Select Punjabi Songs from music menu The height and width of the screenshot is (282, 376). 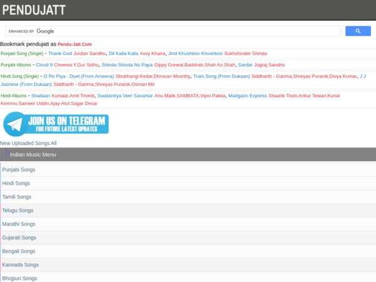(188, 170)
